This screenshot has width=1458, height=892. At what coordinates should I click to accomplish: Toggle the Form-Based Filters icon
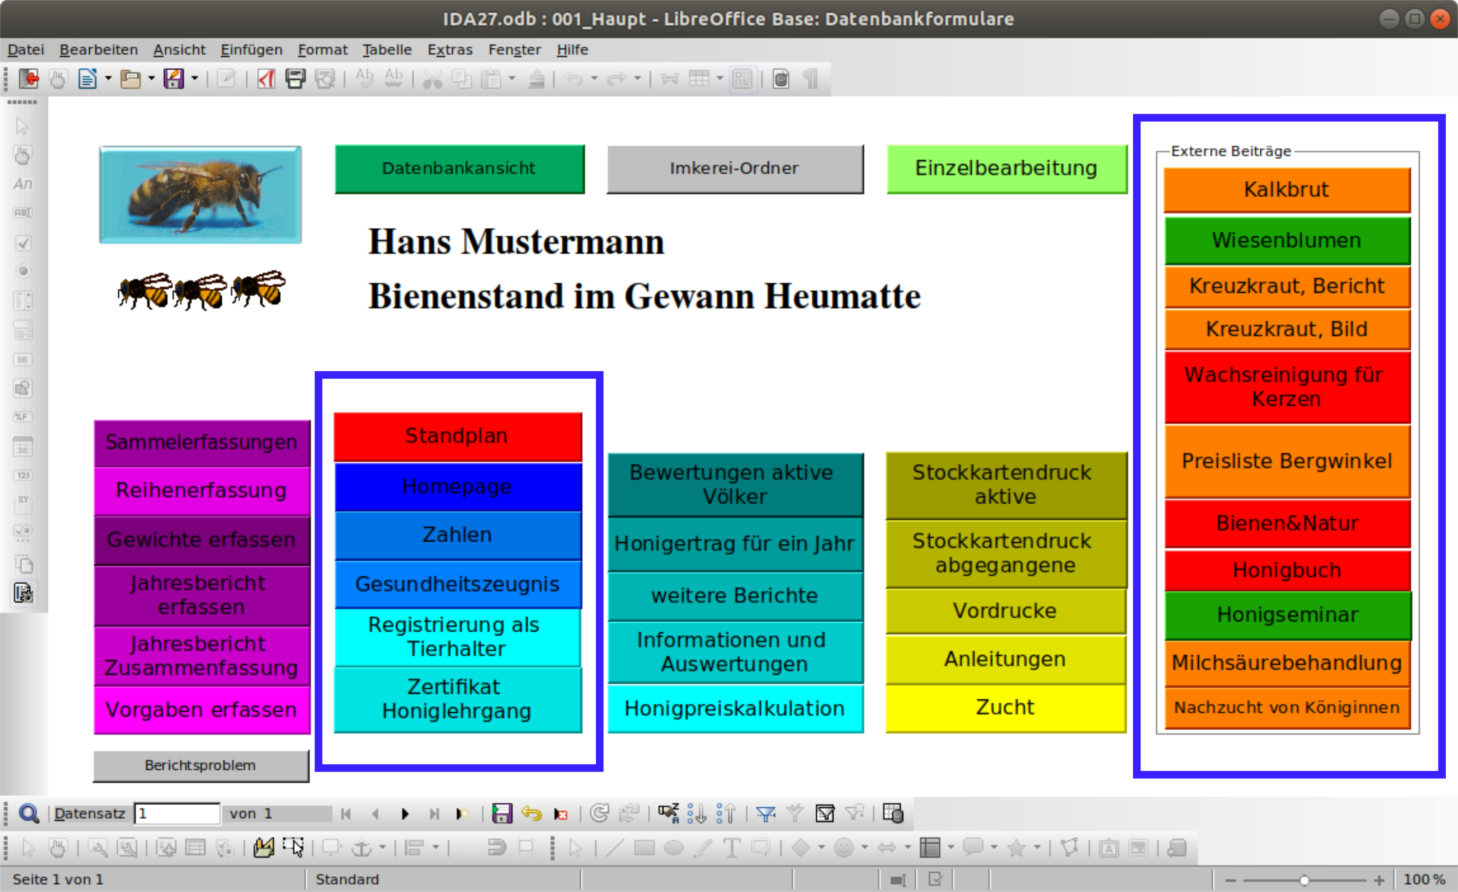pos(825,814)
